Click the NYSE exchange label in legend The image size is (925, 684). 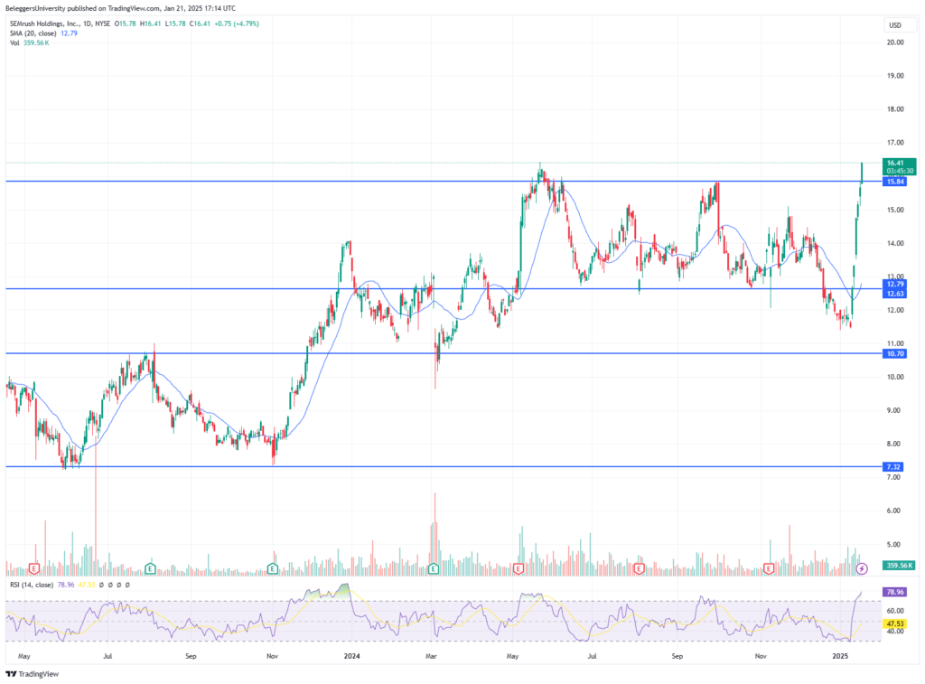click(x=103, y=24)
